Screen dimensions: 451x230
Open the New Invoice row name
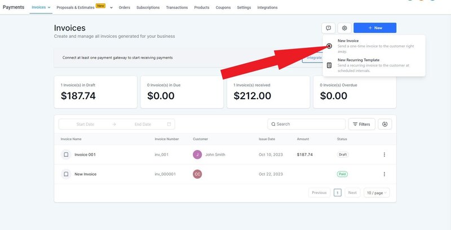click(x=86, y=174)
